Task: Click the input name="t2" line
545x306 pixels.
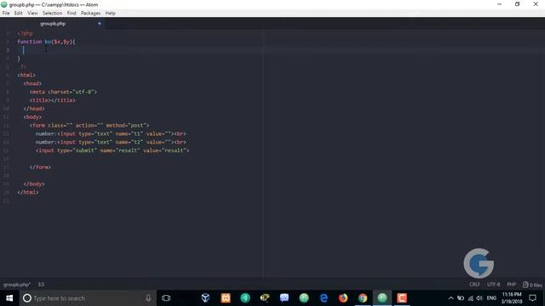Action: [111, 142]
